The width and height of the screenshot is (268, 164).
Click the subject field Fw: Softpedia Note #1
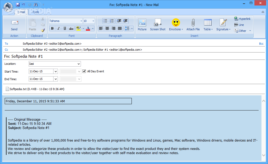[134, 56]
